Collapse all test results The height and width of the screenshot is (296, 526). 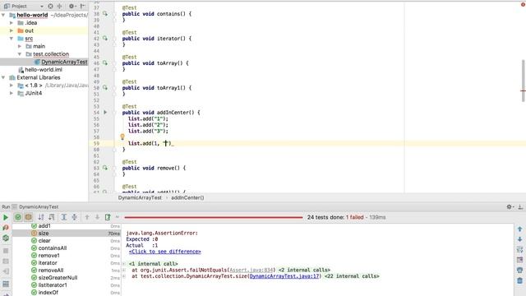pos(74,217)
